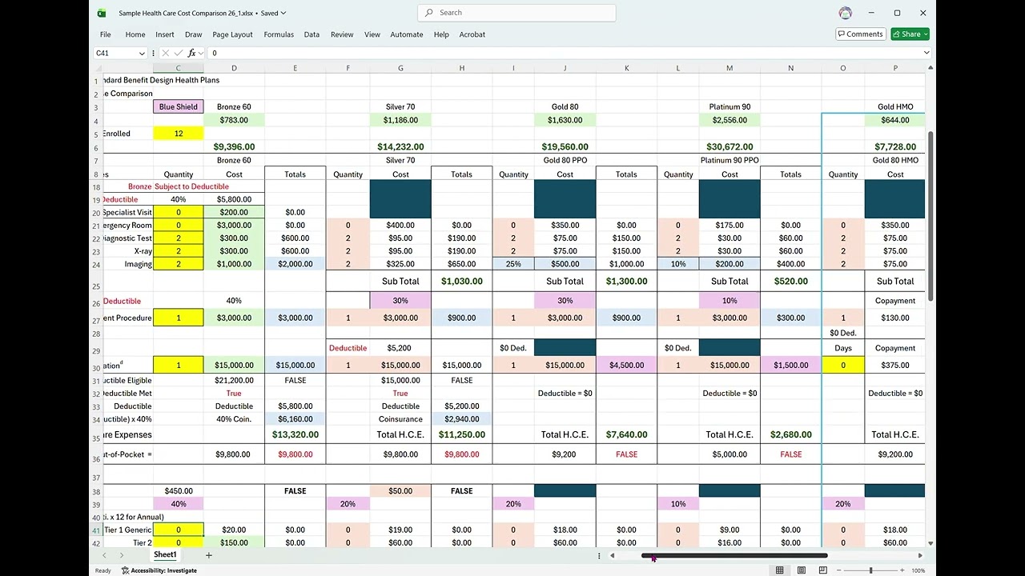Viewport: 1025px width, 576px height.
Task: Switch to Normal view in status bar
Action: coord(779,570)
